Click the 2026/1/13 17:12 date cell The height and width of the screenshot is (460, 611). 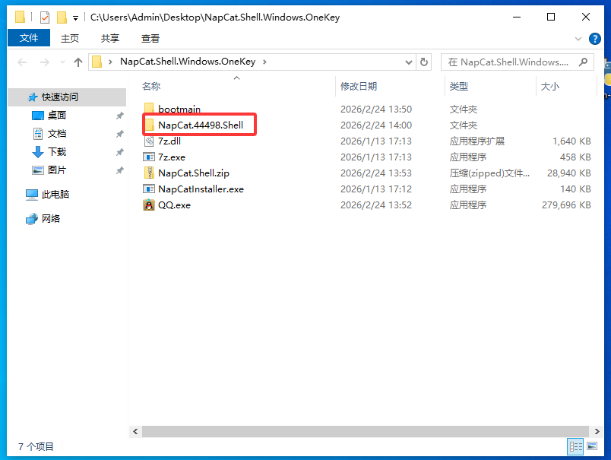click(376, 189)
